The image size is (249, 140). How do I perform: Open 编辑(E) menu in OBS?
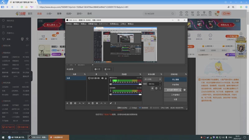coord(76,24)
